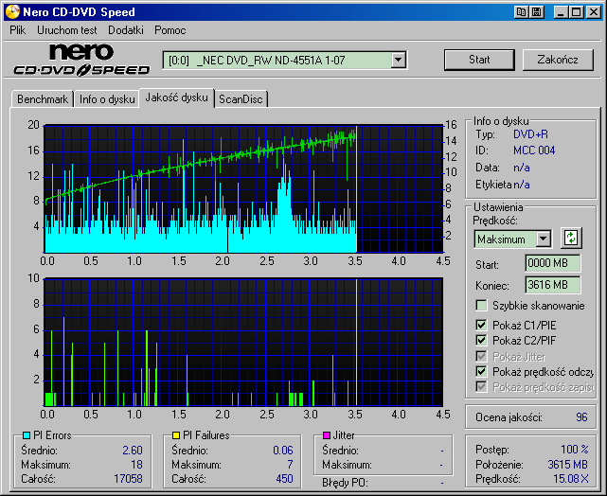Open the Dodatki menu
This screenshot has width=607, height=496.
pos(126,30)
